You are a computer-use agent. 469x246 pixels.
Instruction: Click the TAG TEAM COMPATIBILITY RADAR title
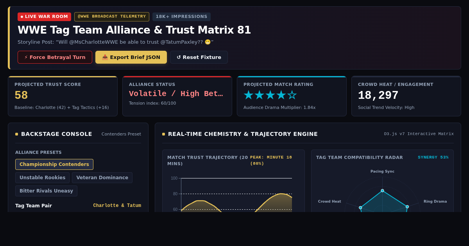click(360, 157)
